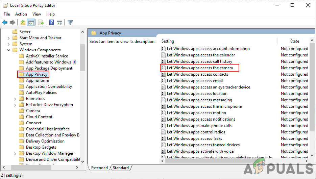The height and width of the screenshot is (179, 316).
Task: Click tree pane horizontal scrollbar right arrow
Action: pos(77,167)
